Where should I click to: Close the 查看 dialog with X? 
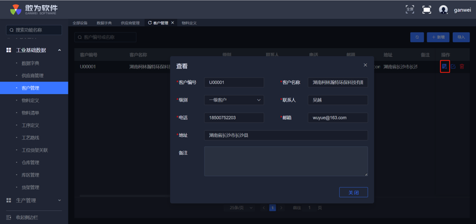coord(365,65)
